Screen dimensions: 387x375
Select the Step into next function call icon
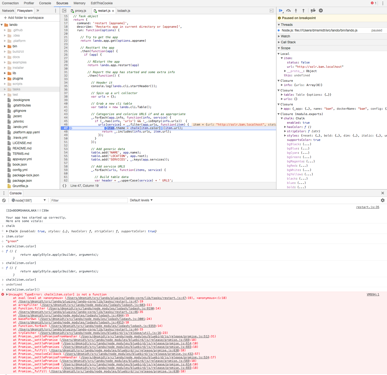point(296,10)
